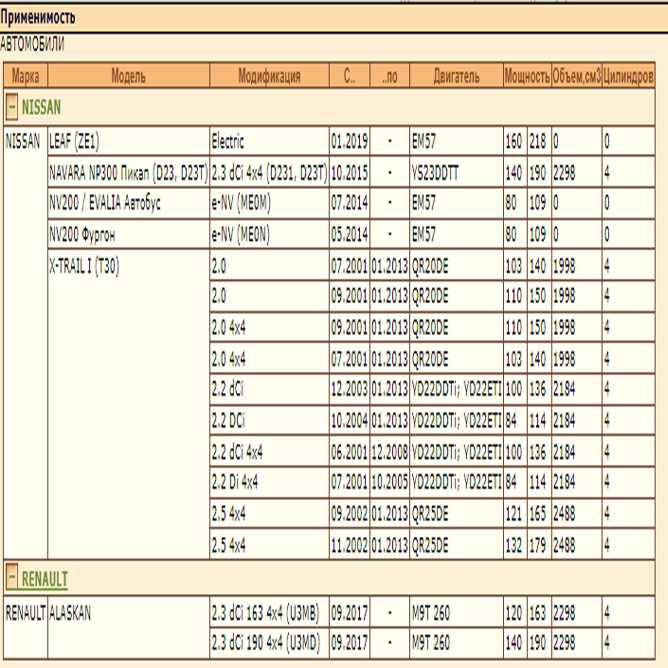Screen dimensions: 668x668
Task: Select the LEAF (ZE1) model row
Action: point(351,141)
